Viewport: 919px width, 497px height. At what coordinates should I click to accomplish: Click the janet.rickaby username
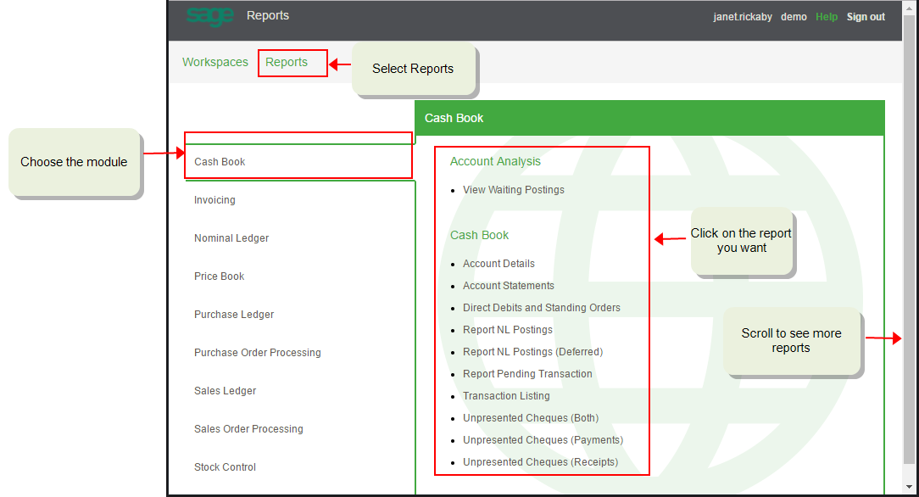click(x=743, y=17)
